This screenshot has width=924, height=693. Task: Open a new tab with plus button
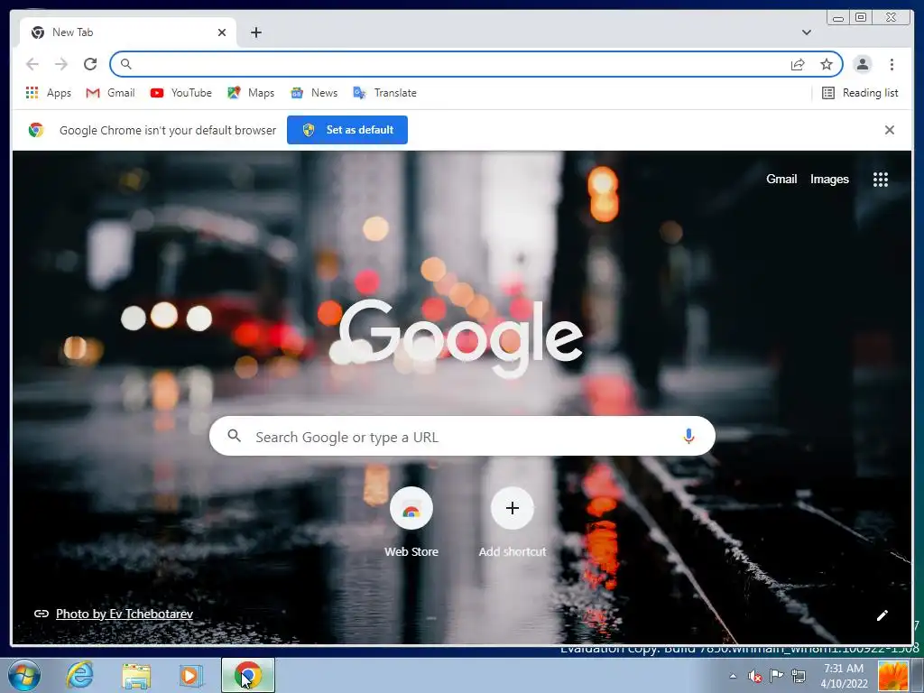[255, 32]
